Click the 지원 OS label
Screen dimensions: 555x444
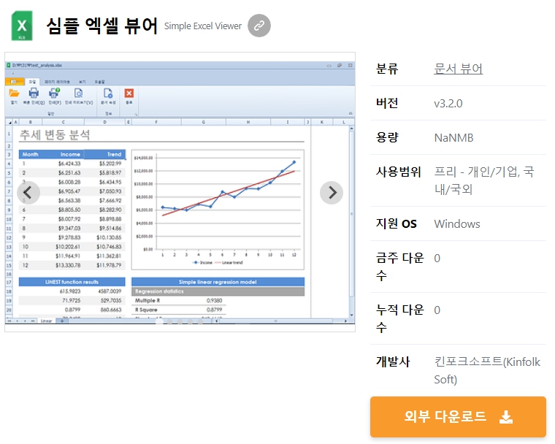coord(396,223)
